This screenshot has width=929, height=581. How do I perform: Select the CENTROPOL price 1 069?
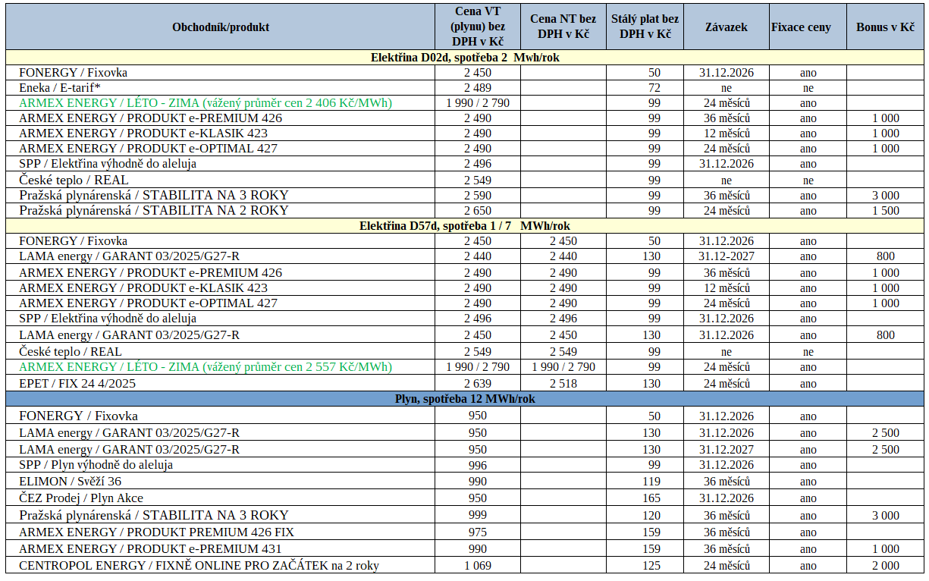click(x=478, y=566)
